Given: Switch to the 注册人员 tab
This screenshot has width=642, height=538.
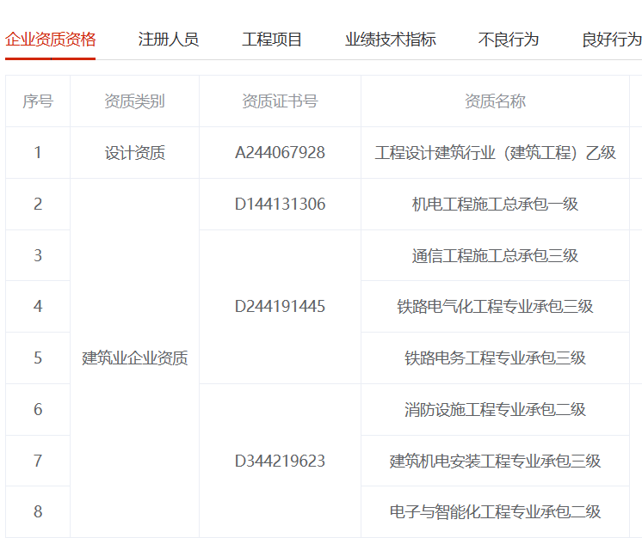Looking at the screenshot, I should (x=169, y=40).
